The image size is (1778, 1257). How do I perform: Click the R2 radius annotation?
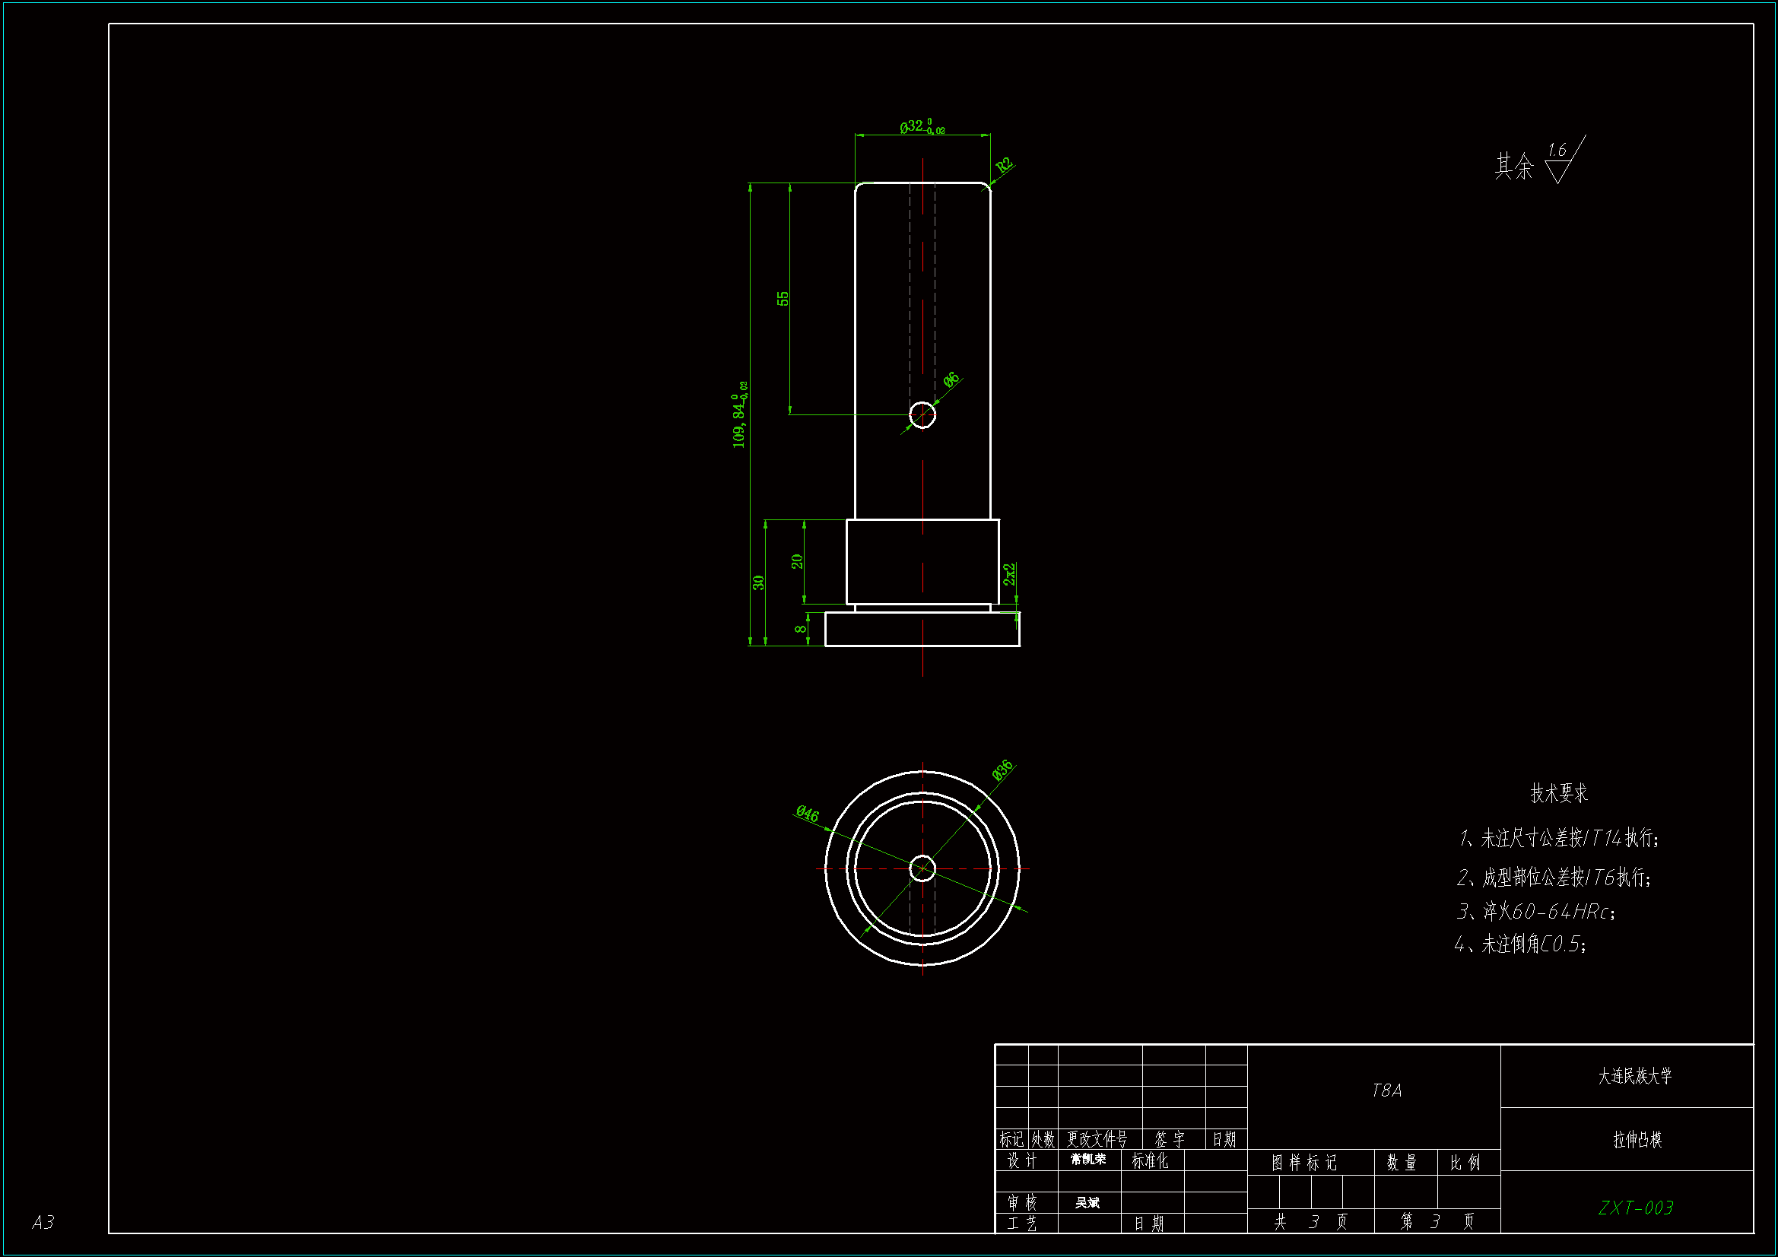pyautogui.click(x=1004, y=165)
